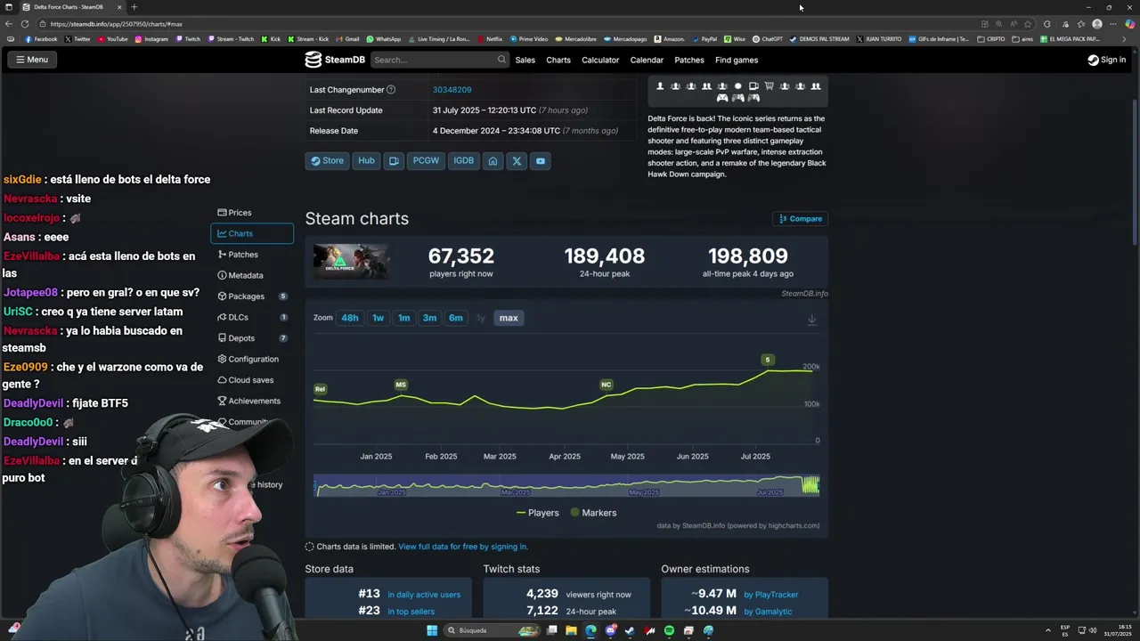Toggle the Markers series in the legend
Screen dimensions: 1140x641
click(x=593, y=513)
